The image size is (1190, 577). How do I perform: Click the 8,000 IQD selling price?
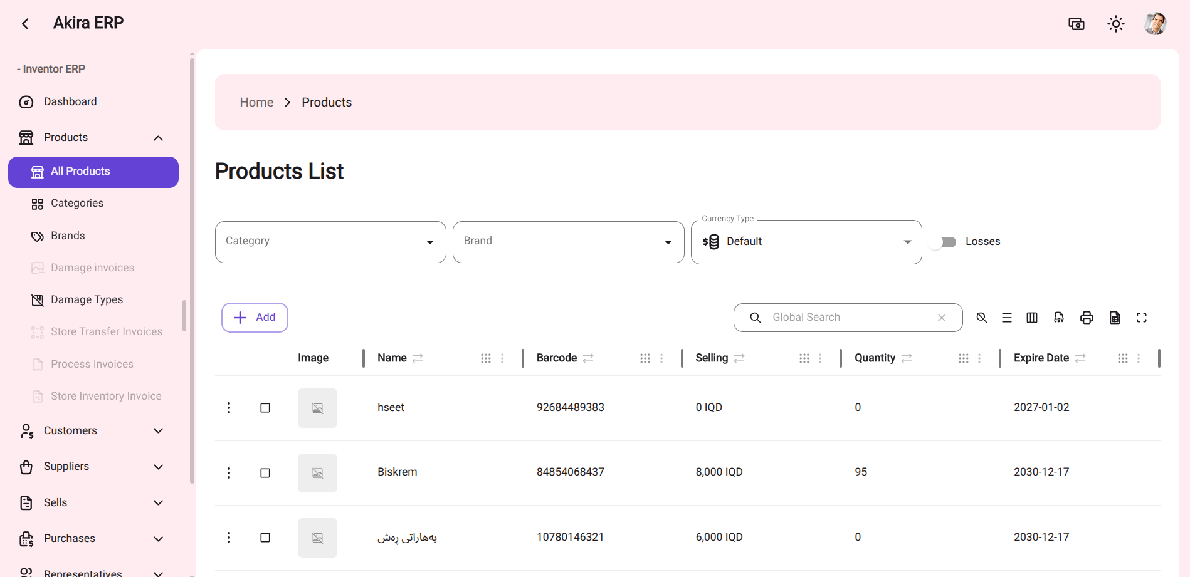click(x=719, y=472)
